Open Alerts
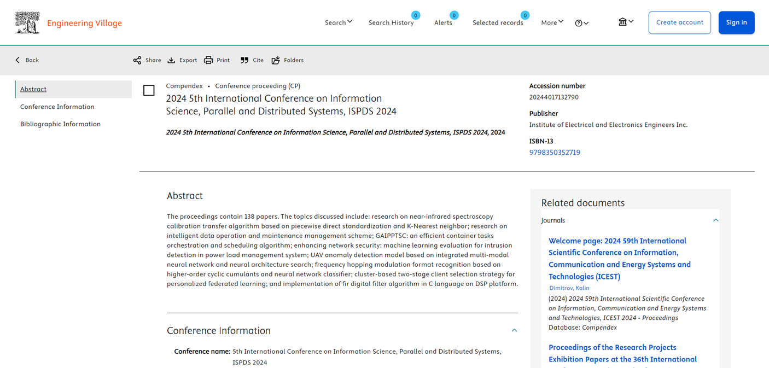Screen dimensions: 769x368 [x=443, y=23]
